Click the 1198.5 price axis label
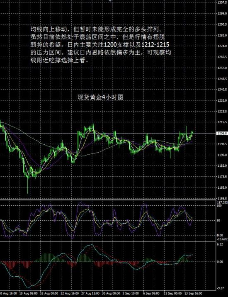The height and width of the screenshot is (297, 228). (x=222, y=144)
